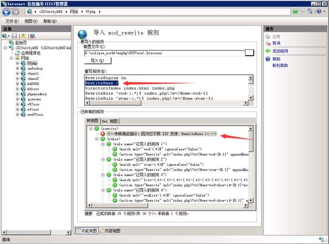The height and width of the screenshot is (244, 329).
Task: Click the 导入 import button
Action: point(97,61)
